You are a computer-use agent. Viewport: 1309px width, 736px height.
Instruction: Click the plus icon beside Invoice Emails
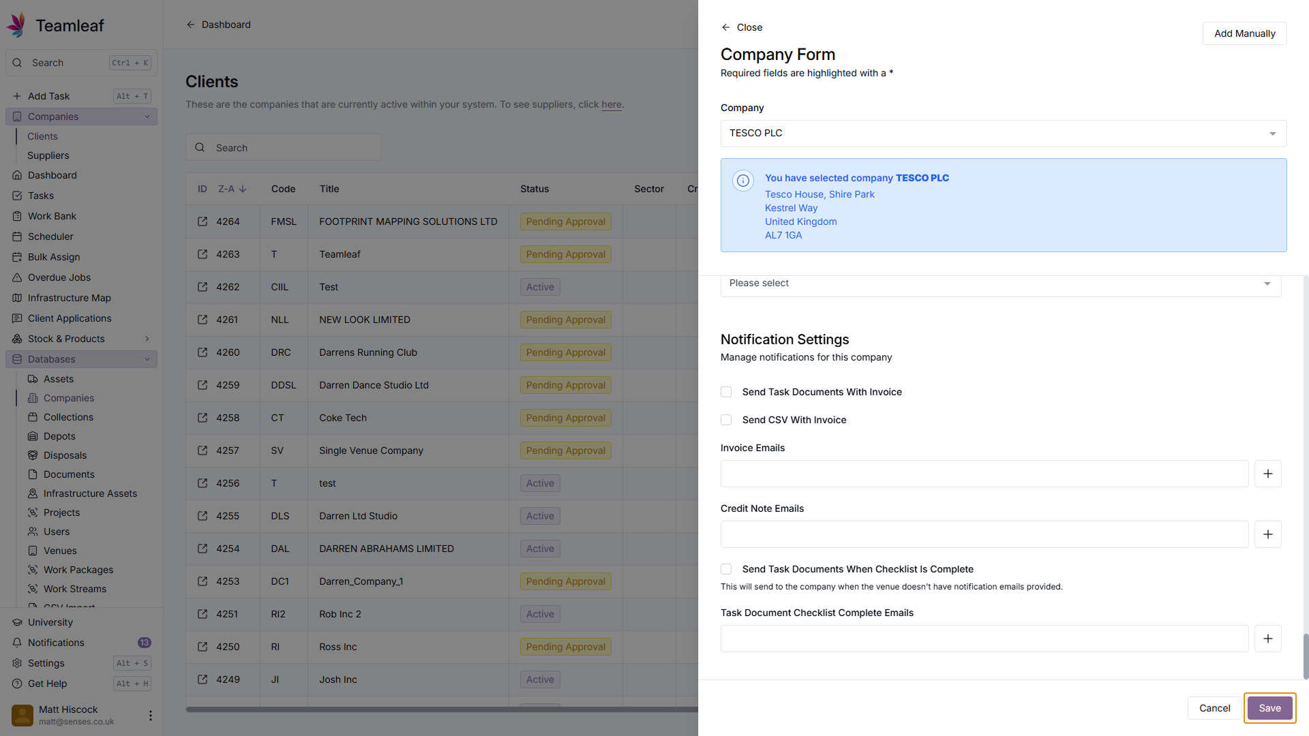coord(1267,474)
